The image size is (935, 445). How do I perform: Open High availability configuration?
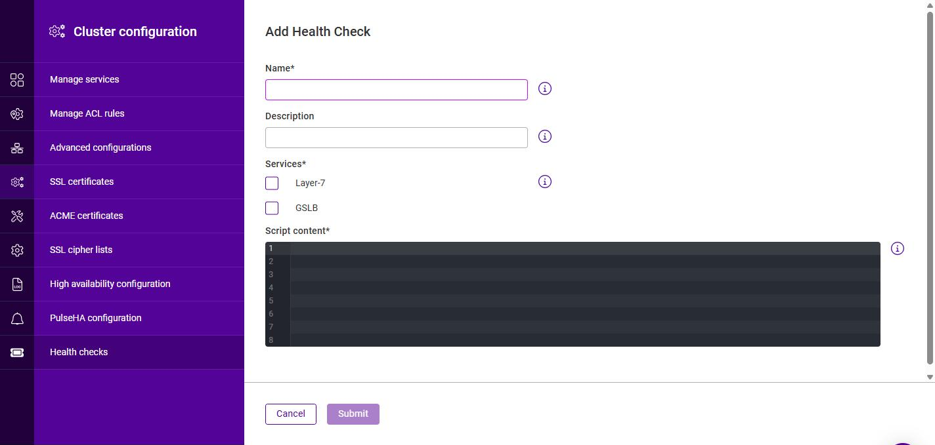coord(139,284)
